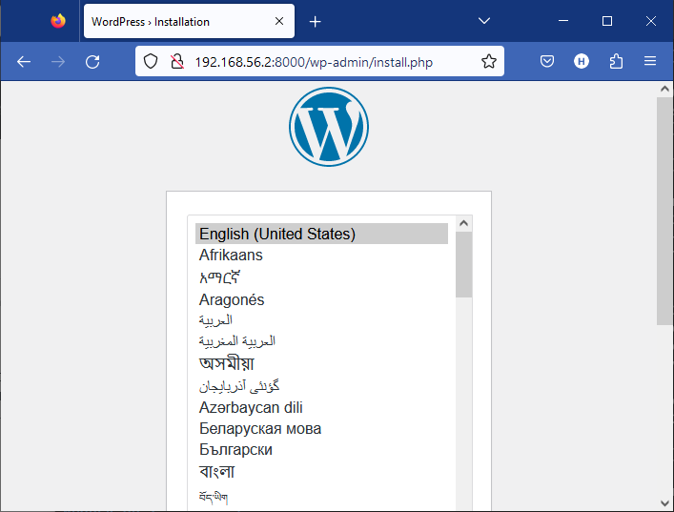Click the greyed-out forward arrow

(58, 62)
